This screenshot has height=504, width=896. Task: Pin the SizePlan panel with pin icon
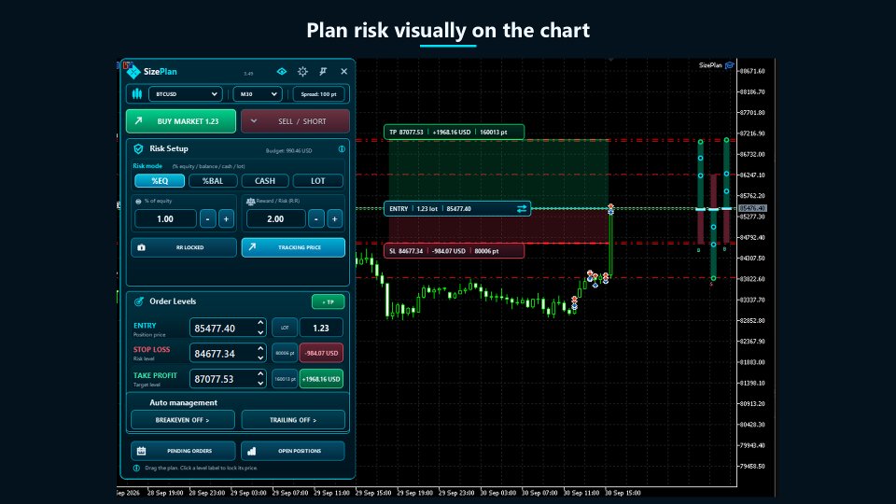[323, 72]
